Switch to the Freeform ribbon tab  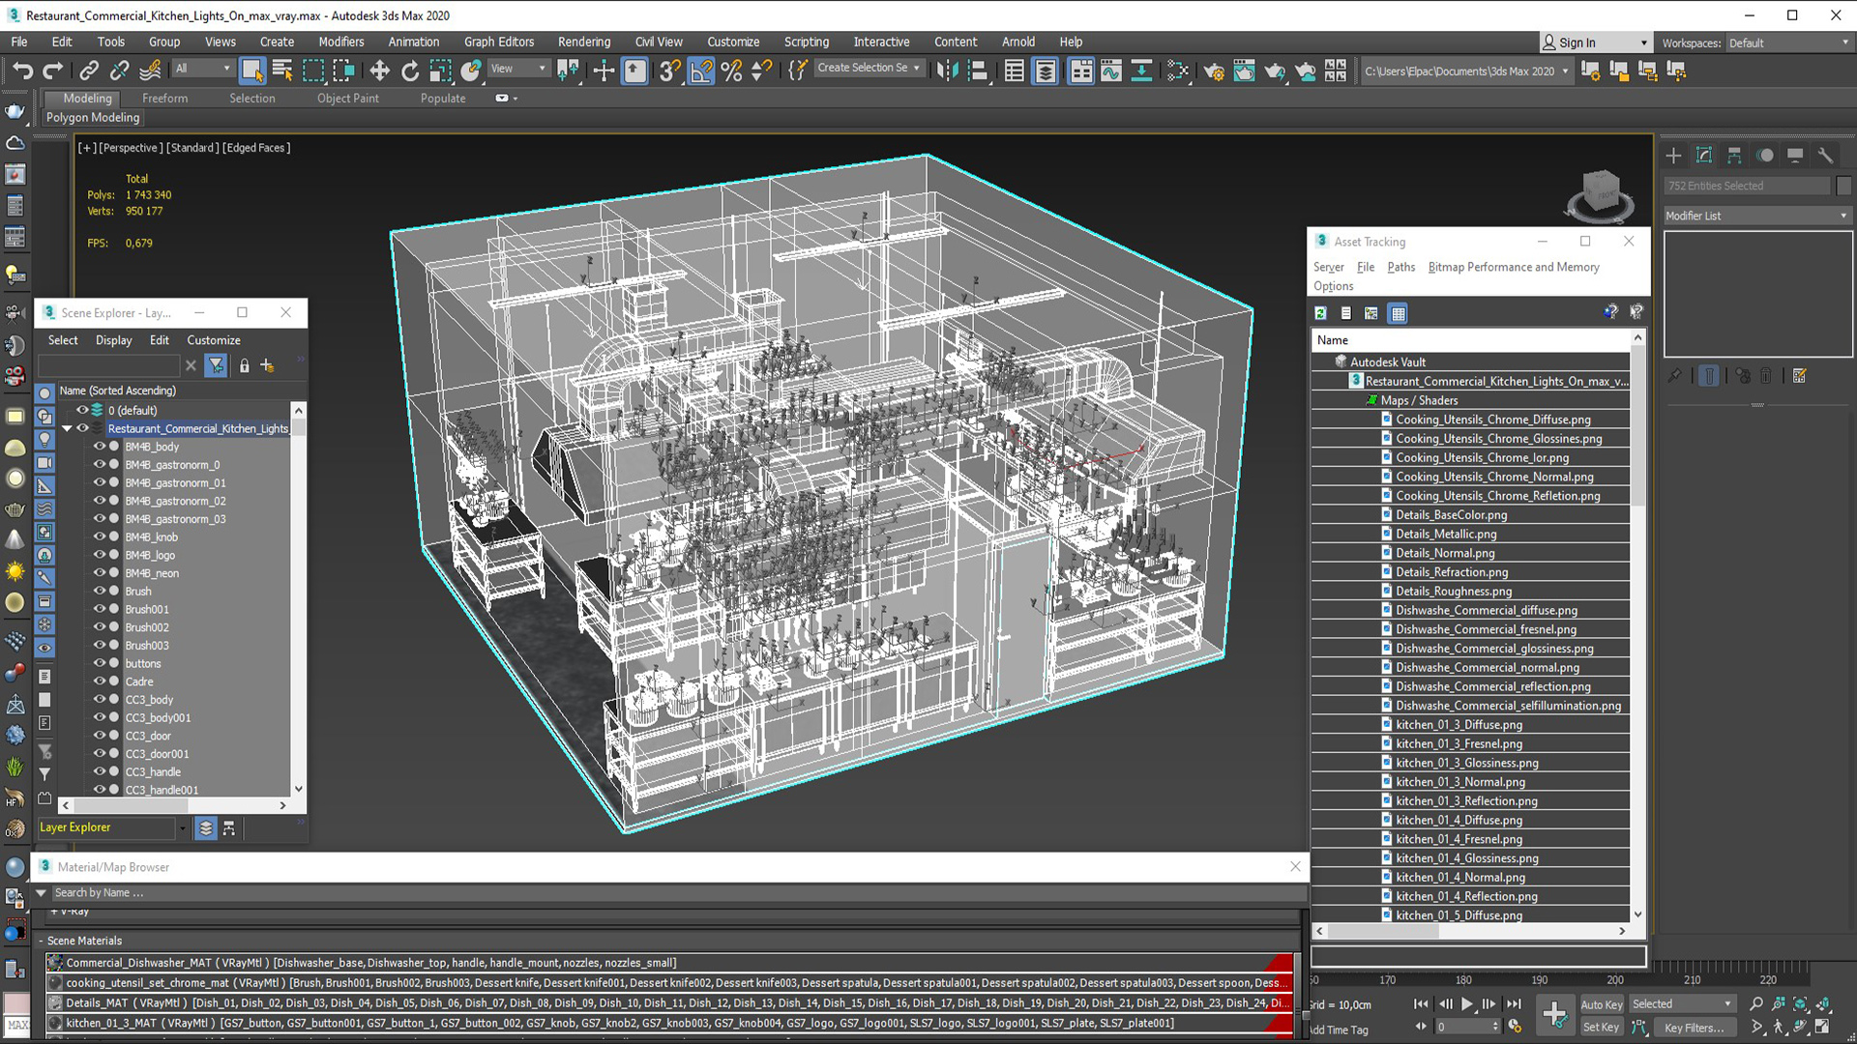(x=164, y=98)
